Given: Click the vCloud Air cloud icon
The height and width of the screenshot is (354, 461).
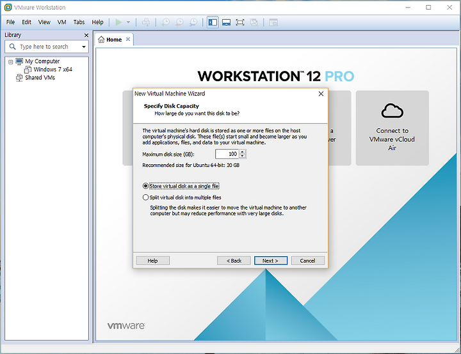Looking at the screenshot, I should 392,111.
